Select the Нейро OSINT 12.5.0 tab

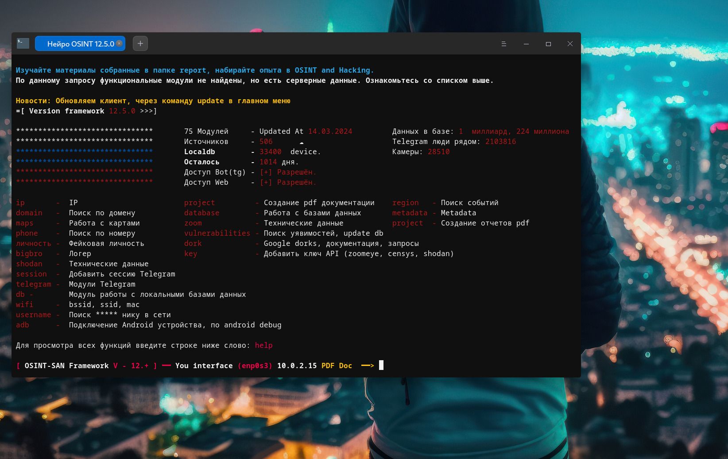(80, 43)
